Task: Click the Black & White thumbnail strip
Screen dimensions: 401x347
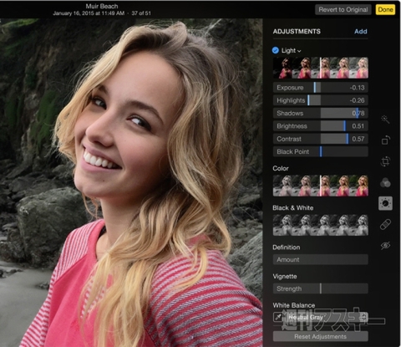Action: [x=321, y=225]
